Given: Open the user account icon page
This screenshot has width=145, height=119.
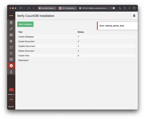Looking at the screenshot, I should click(11, 72).
